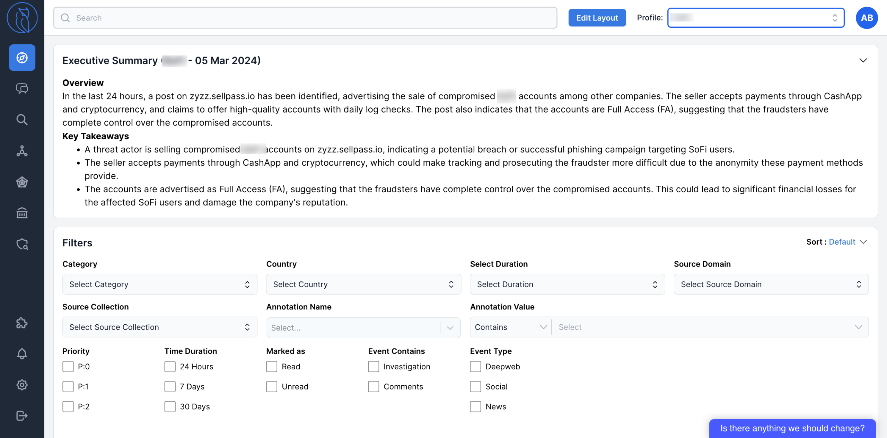Open the Select Category dropdown
Viewport: 887px width, 438px height.
[160, 284]
